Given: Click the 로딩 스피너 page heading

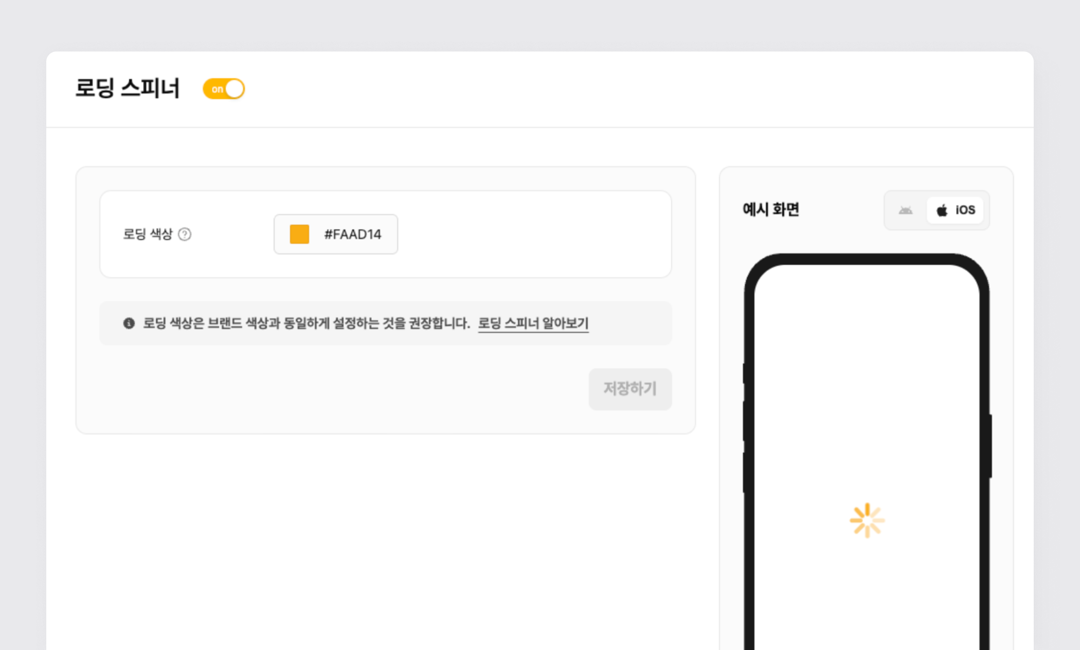Looking at the screenshot, I should (128, 88).
